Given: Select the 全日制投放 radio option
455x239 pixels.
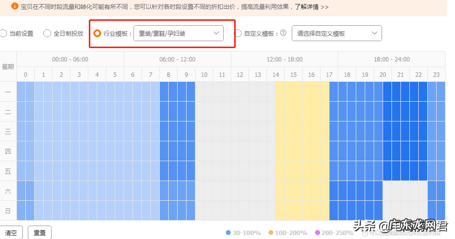Looking at the screenshot, I should 47,33.
